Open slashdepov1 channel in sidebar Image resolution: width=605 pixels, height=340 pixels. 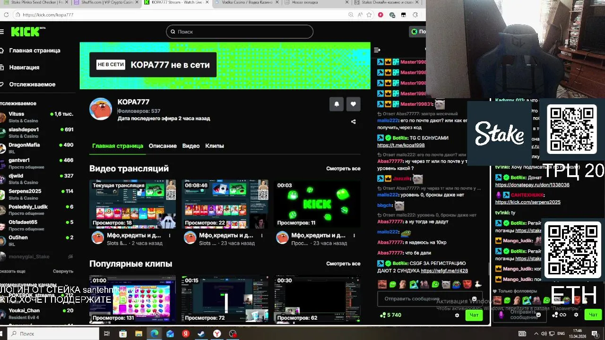click(37, 133)
